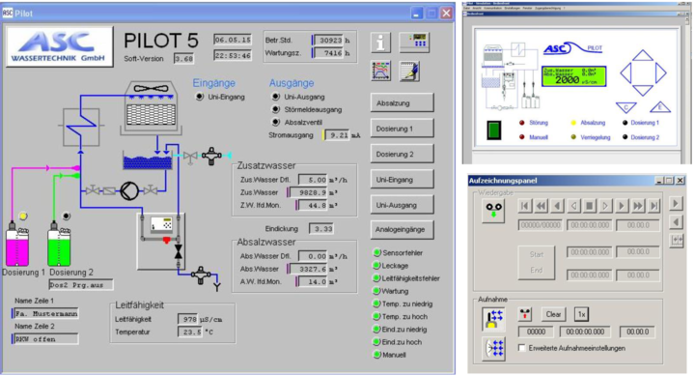Click the magenta Dosierung 1 tank
Viewport: 695px width, 376px height.
[17, 246]
